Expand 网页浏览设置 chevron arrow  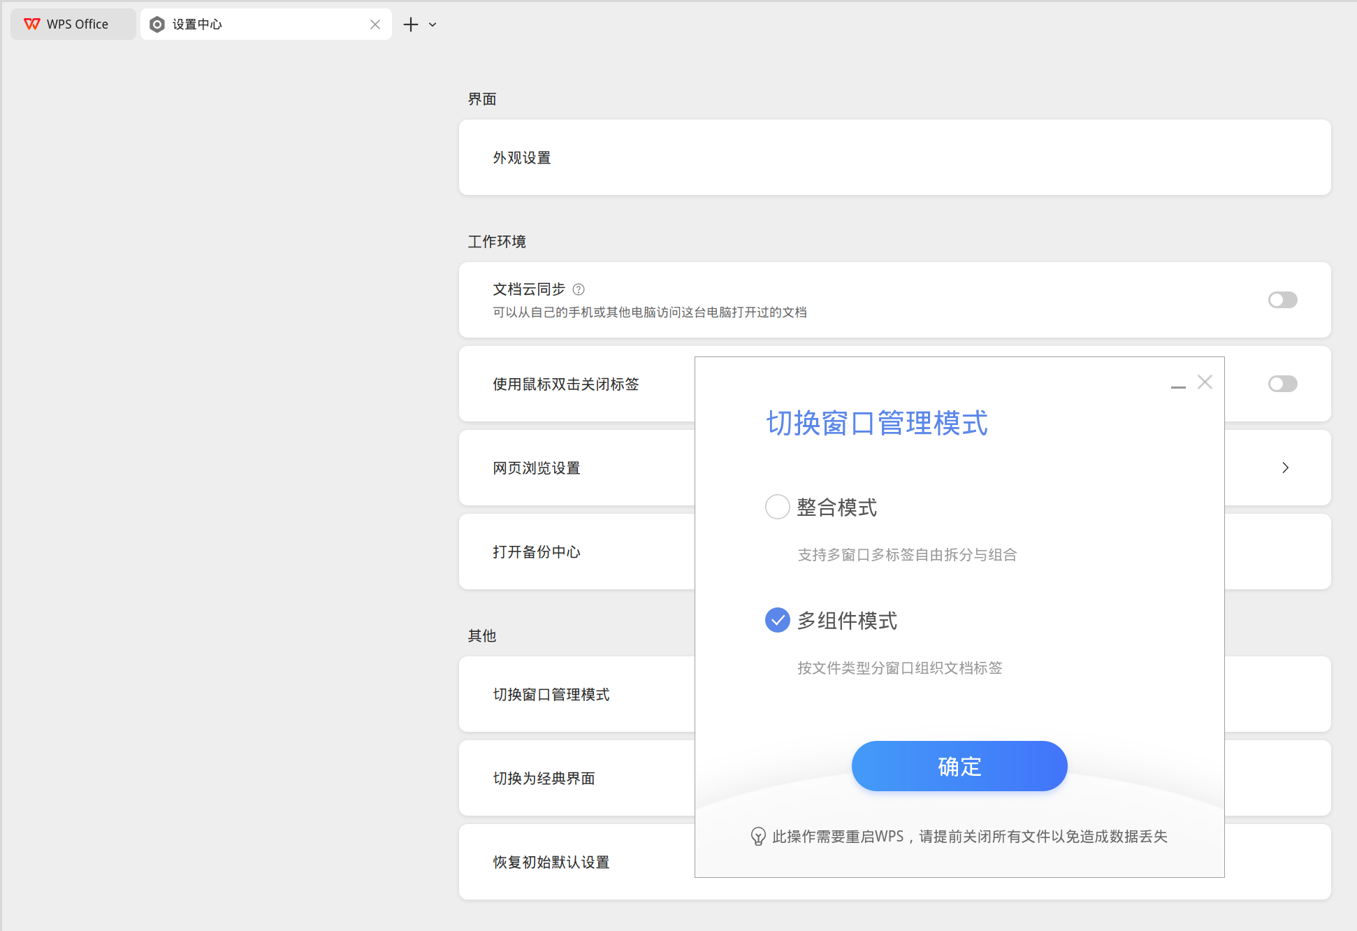pos(1285,468)
